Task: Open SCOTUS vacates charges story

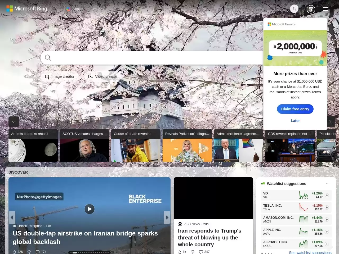Action: (84, 146)
